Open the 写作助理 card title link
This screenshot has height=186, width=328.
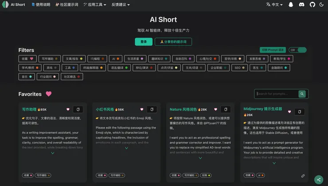click(29, 109)
